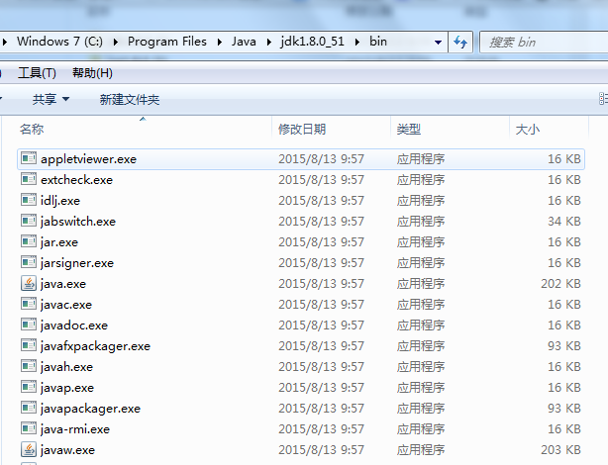Click the extcheck.exe file icon
The width and height of the screenshot is (608, 465).
pos(29,179)
